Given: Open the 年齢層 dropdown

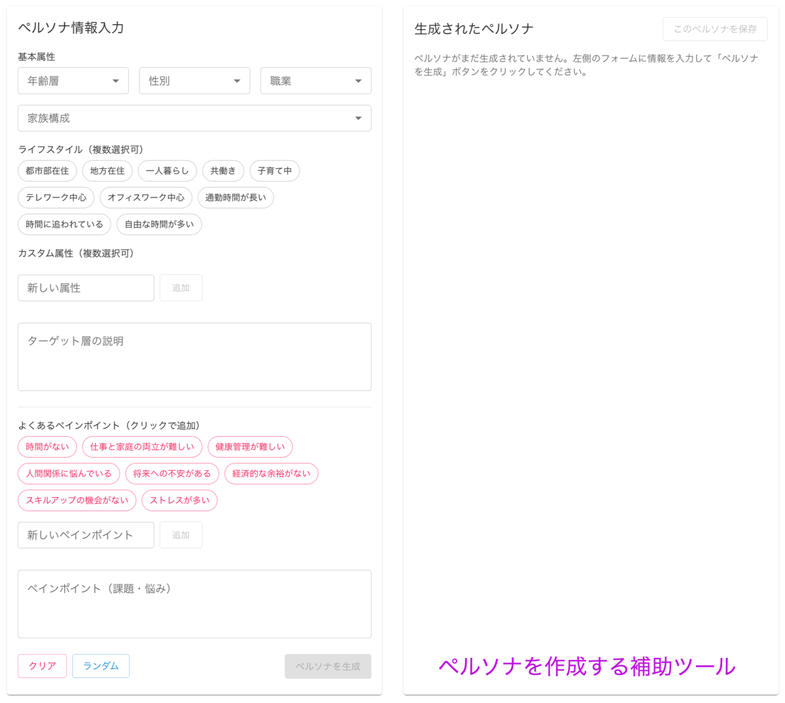Looking at the screenshot, I should pos(73,80).
